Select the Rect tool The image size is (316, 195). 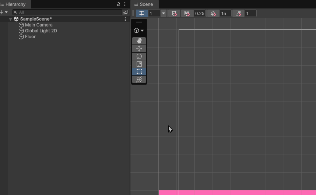point(139,72)
